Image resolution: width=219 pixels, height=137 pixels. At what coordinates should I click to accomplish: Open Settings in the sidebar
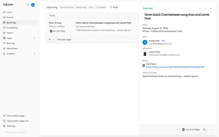(x=9, y=126)
